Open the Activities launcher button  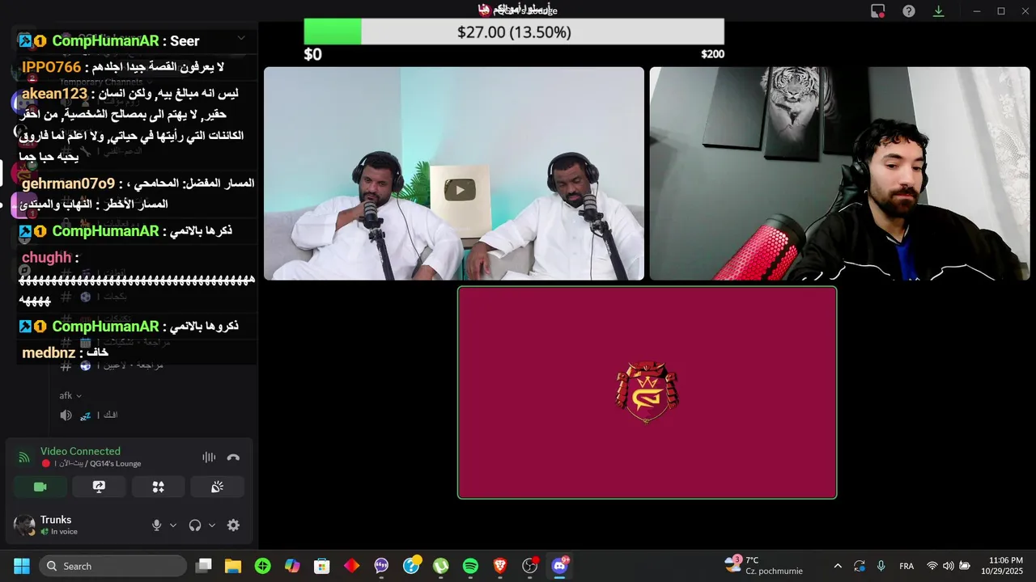(x=158, y=487)
